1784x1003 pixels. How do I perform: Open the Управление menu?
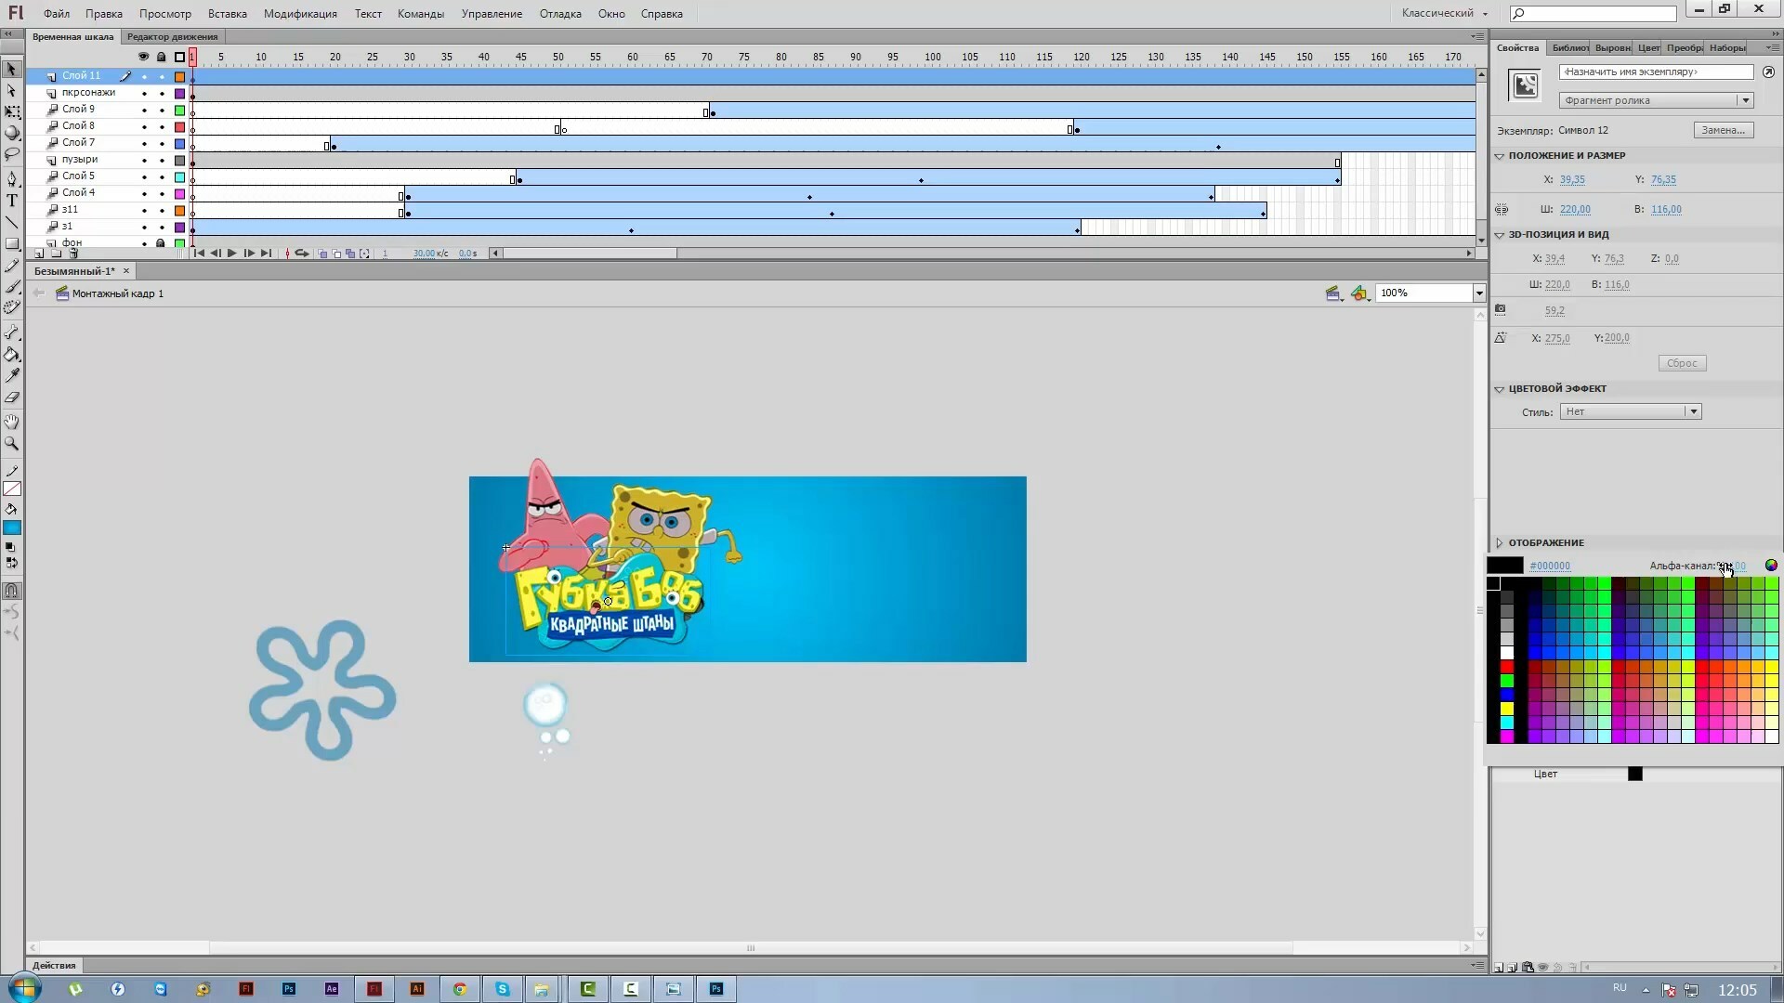[492, 14]
